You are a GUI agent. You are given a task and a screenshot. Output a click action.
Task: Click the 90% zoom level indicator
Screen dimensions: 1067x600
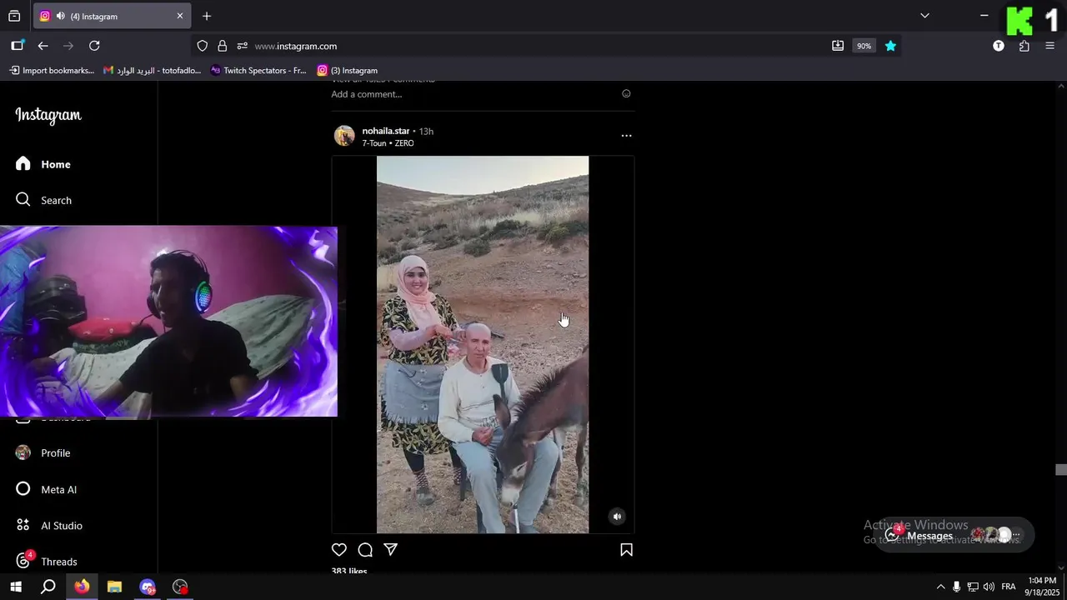[864, 46]
